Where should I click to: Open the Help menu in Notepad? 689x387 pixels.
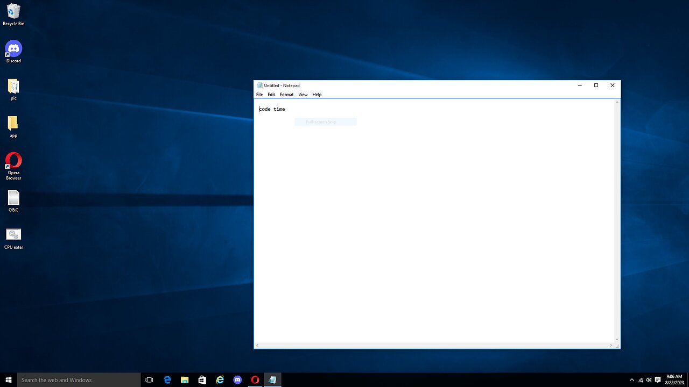[317, 95]
